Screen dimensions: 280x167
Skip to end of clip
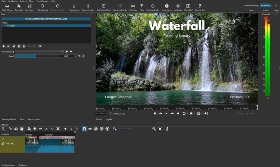[178, 114]
